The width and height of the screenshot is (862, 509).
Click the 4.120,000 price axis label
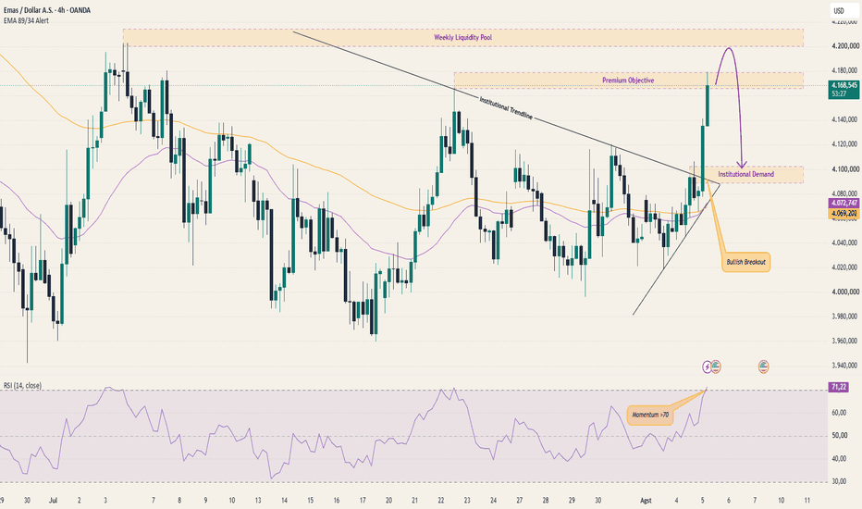[844, 144]
